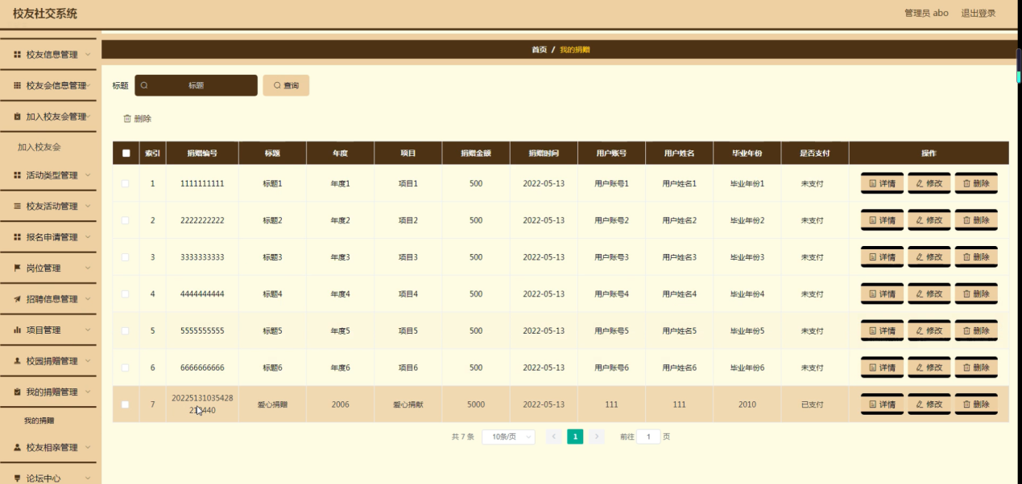The image size is (1022, 484).
Task: Expand 项目管理 chevron
Action: pyautogui.click(x=88, y=330)
